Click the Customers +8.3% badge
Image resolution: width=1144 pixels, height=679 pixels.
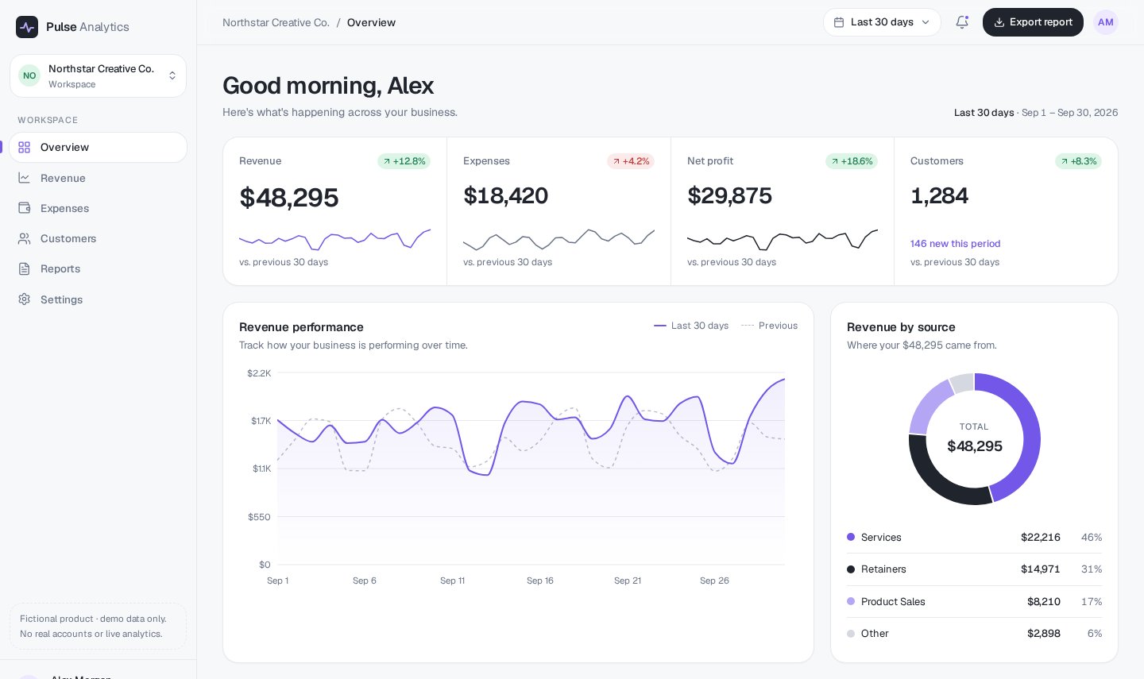pyautogui.click(x=1078, y=161)
